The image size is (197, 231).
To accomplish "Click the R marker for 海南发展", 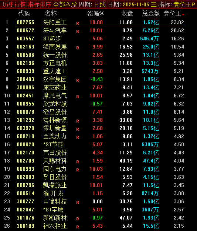I will pos(78,48).
